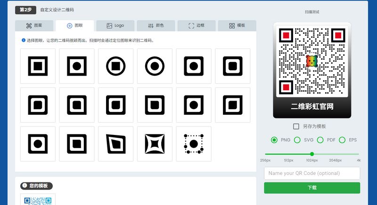Tick the 另存为模板 checkbox
Viewport: 377px width, 205px height.
pos(296,126)
